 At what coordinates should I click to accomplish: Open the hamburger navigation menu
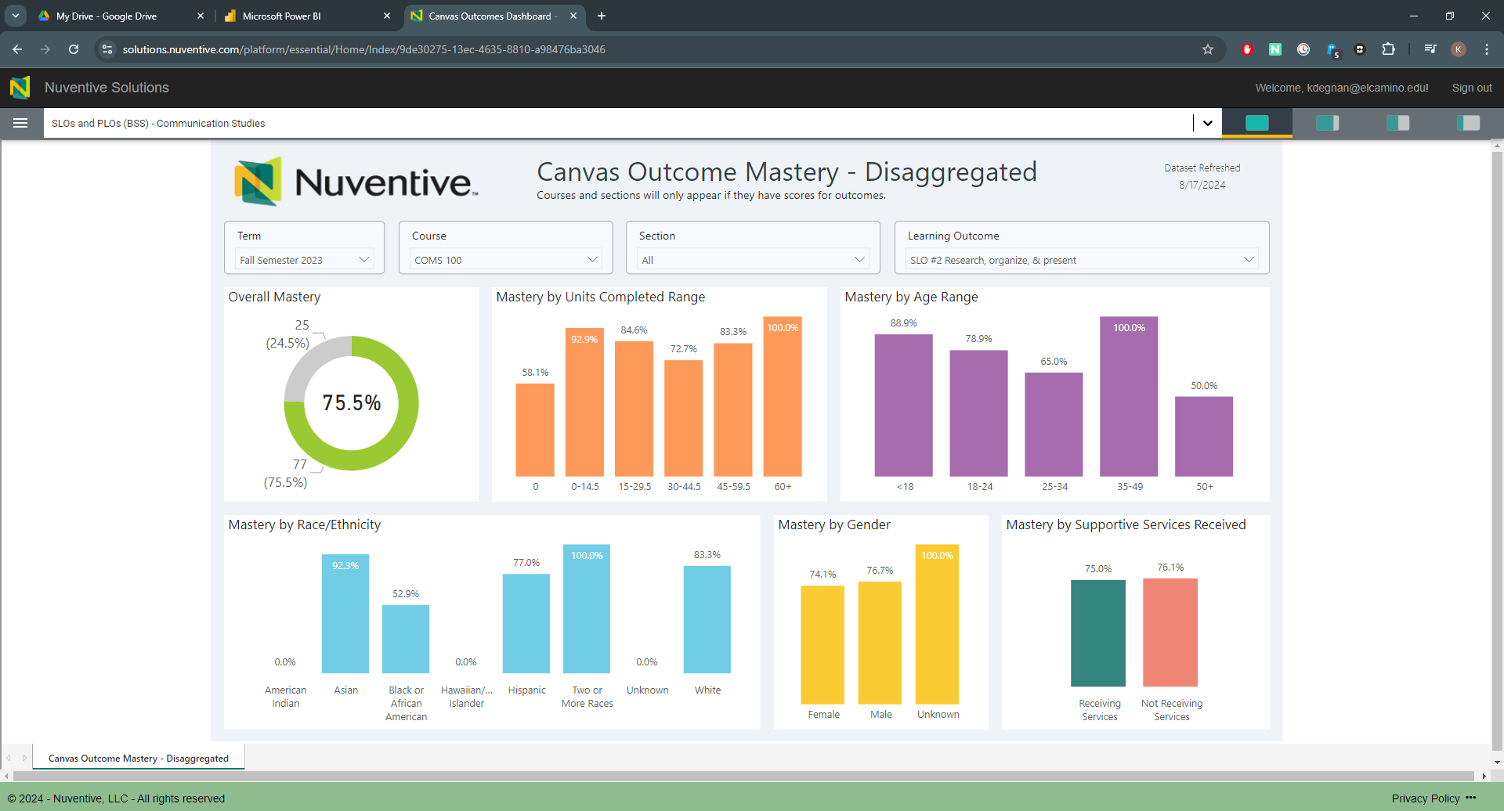coord(20,123)
